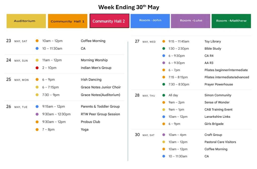
Task: Click the Week Ending 30th May title
Action: click(x=128, y=7)
